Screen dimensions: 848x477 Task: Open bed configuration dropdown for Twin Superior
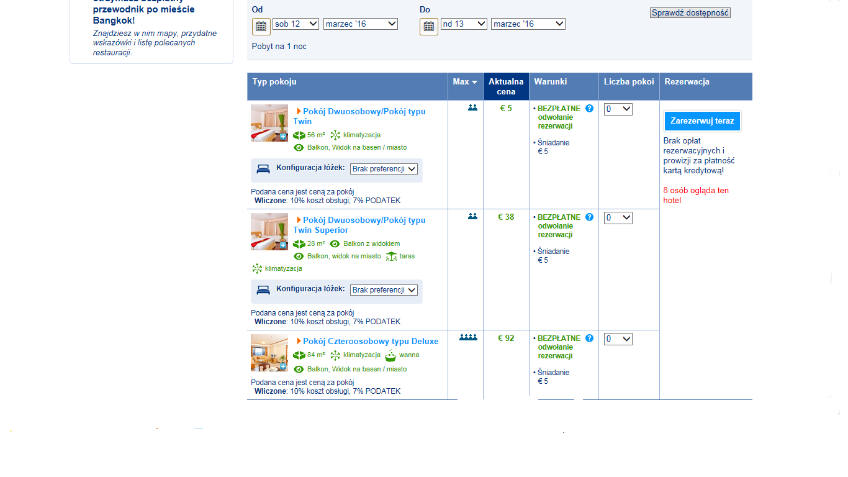[384, 289]
